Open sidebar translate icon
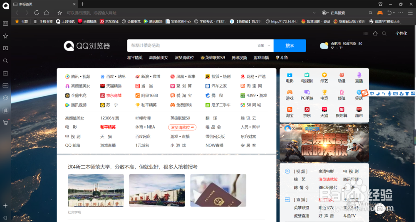The image size is (416, 222). (5, 110)
